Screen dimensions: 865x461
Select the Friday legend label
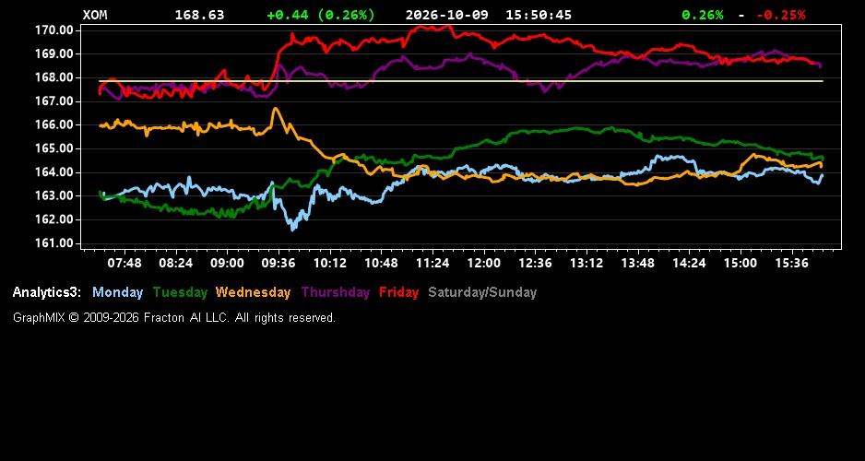[399, 293]
